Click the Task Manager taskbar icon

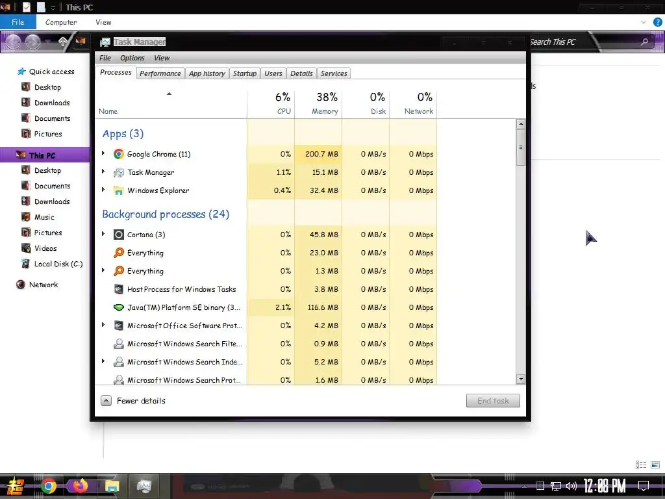(x=144, y=486)
